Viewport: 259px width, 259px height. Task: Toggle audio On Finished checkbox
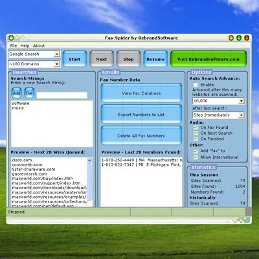196,139
